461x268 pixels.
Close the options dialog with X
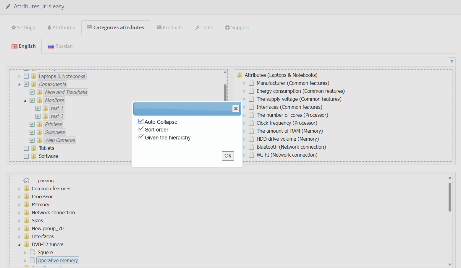pyautogui.click(x=236, y=108)
